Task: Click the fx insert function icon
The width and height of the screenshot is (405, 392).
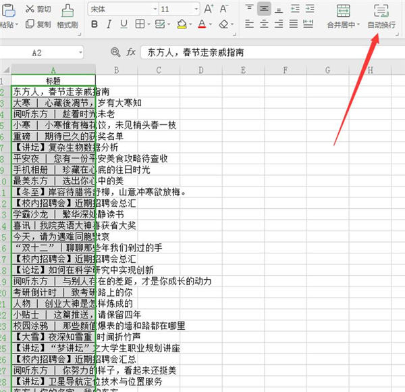Action: point(131,52)
